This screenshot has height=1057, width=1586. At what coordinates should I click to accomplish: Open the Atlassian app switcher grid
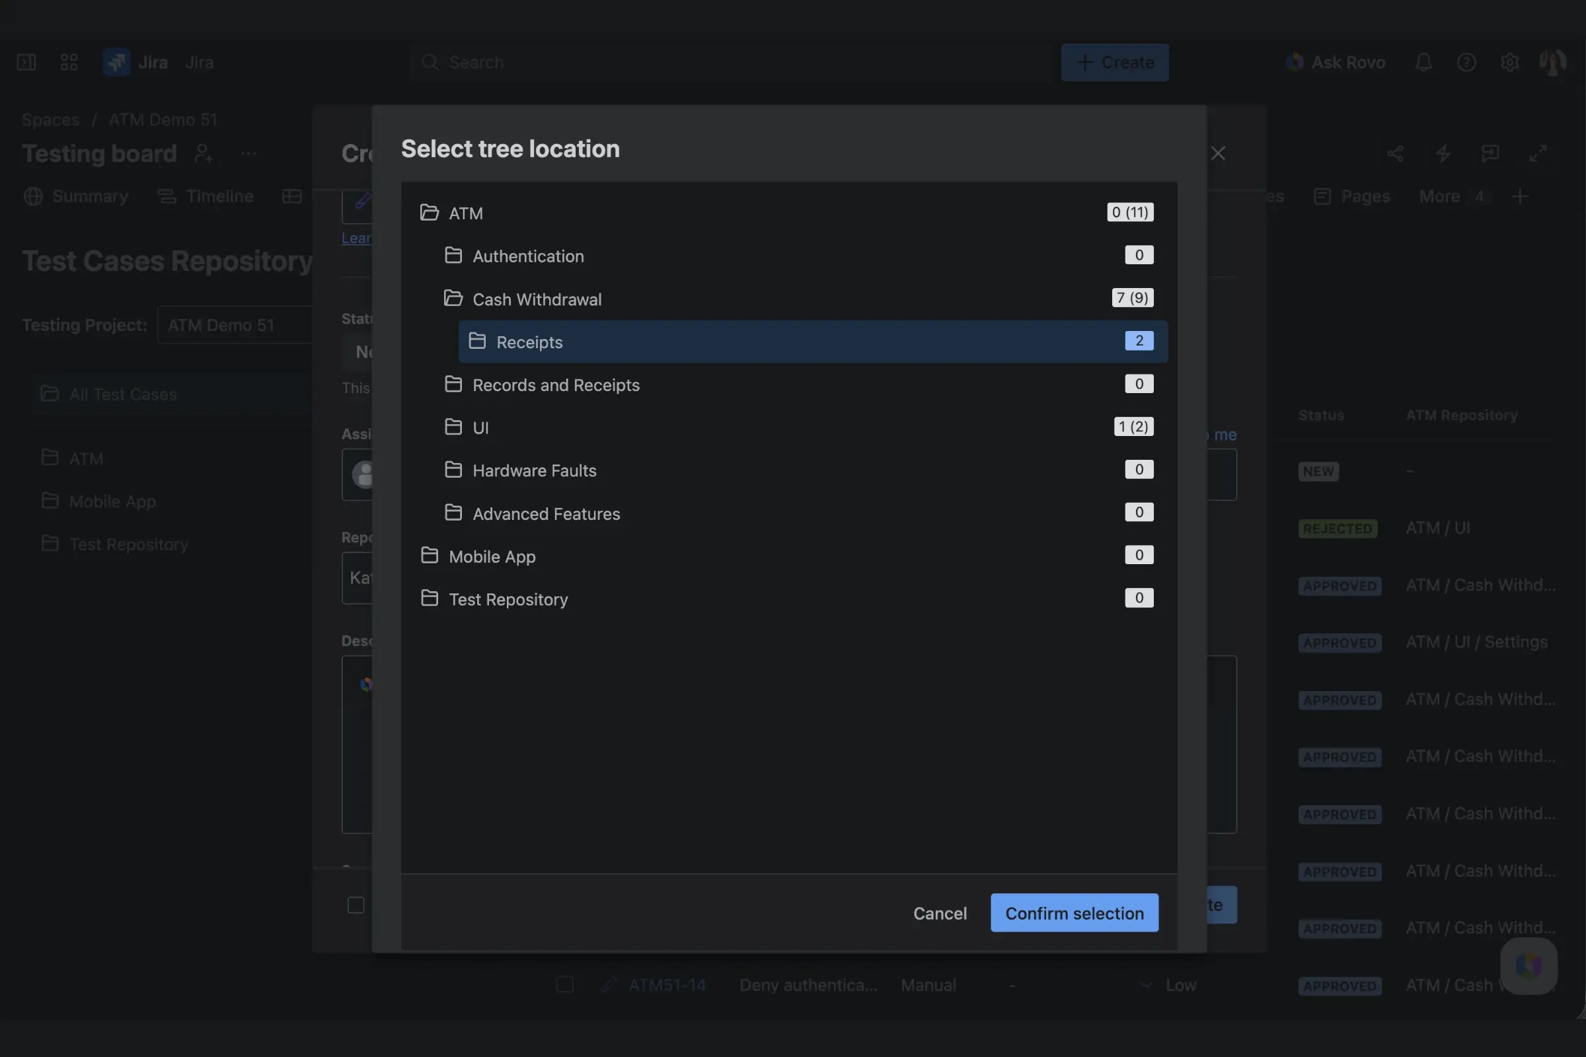67,62
